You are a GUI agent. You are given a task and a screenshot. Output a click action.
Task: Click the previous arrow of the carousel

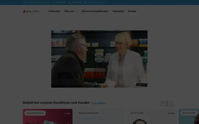[x=164, y=104]
